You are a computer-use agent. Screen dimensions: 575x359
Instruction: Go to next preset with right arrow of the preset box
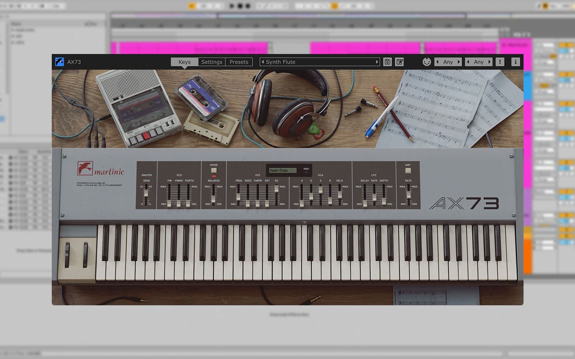(x=377, y=62)
